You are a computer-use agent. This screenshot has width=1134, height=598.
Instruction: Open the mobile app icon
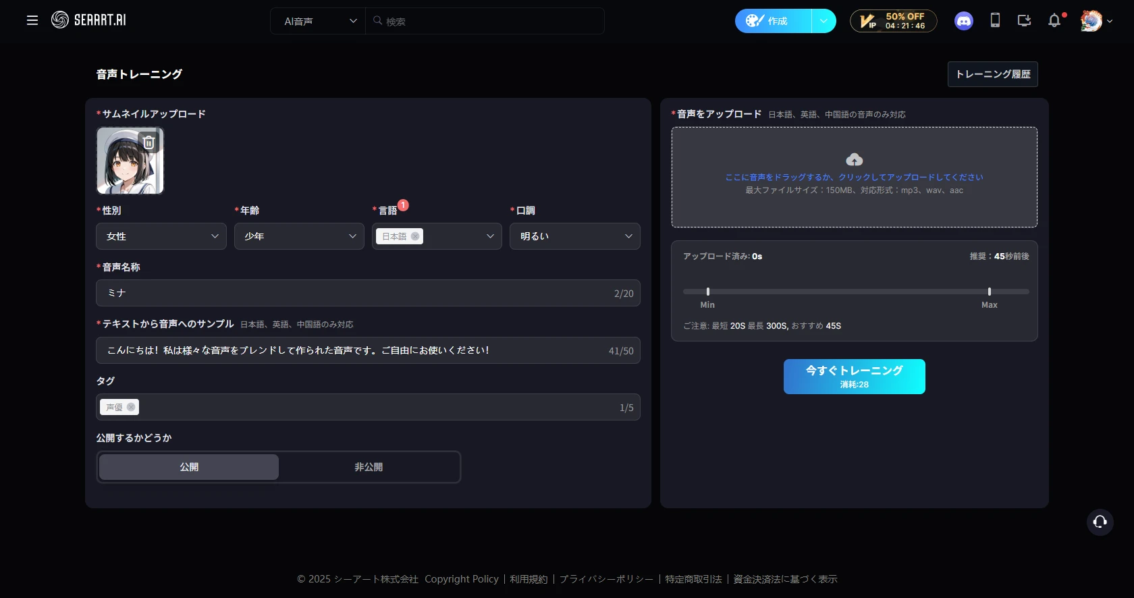995,21
